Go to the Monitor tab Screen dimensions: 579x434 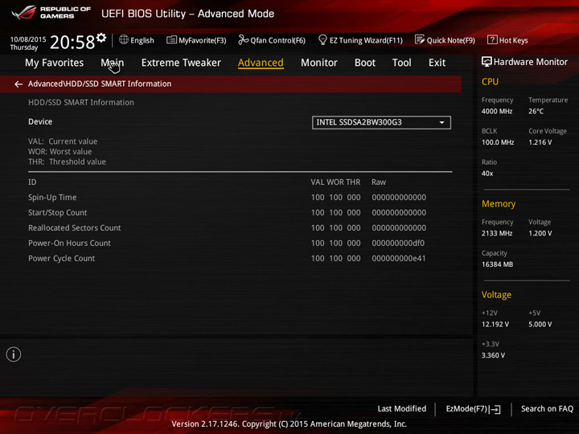point(319,63)
